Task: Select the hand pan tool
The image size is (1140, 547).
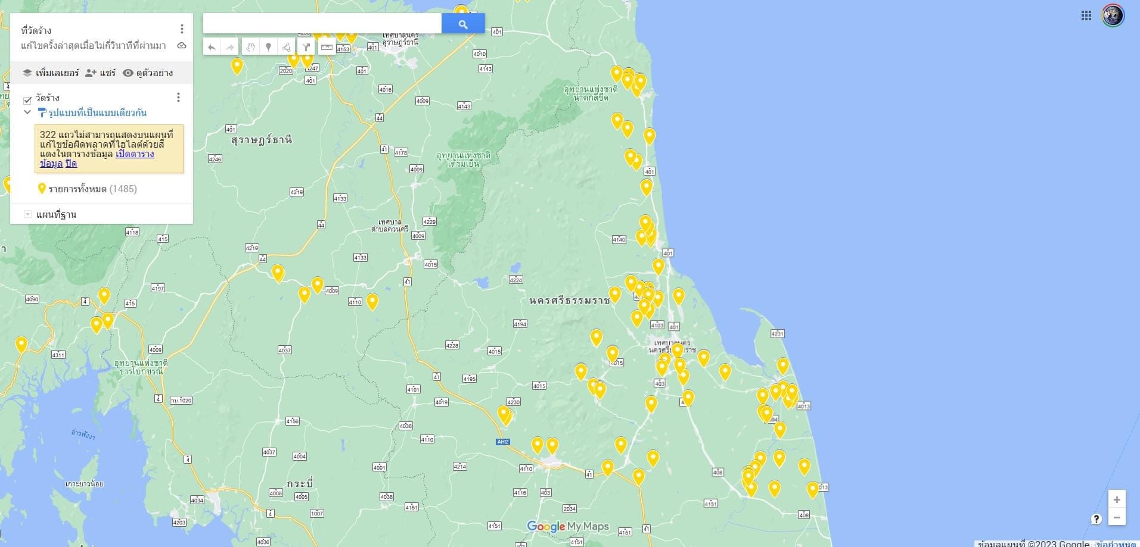Action: coord(251,47)
